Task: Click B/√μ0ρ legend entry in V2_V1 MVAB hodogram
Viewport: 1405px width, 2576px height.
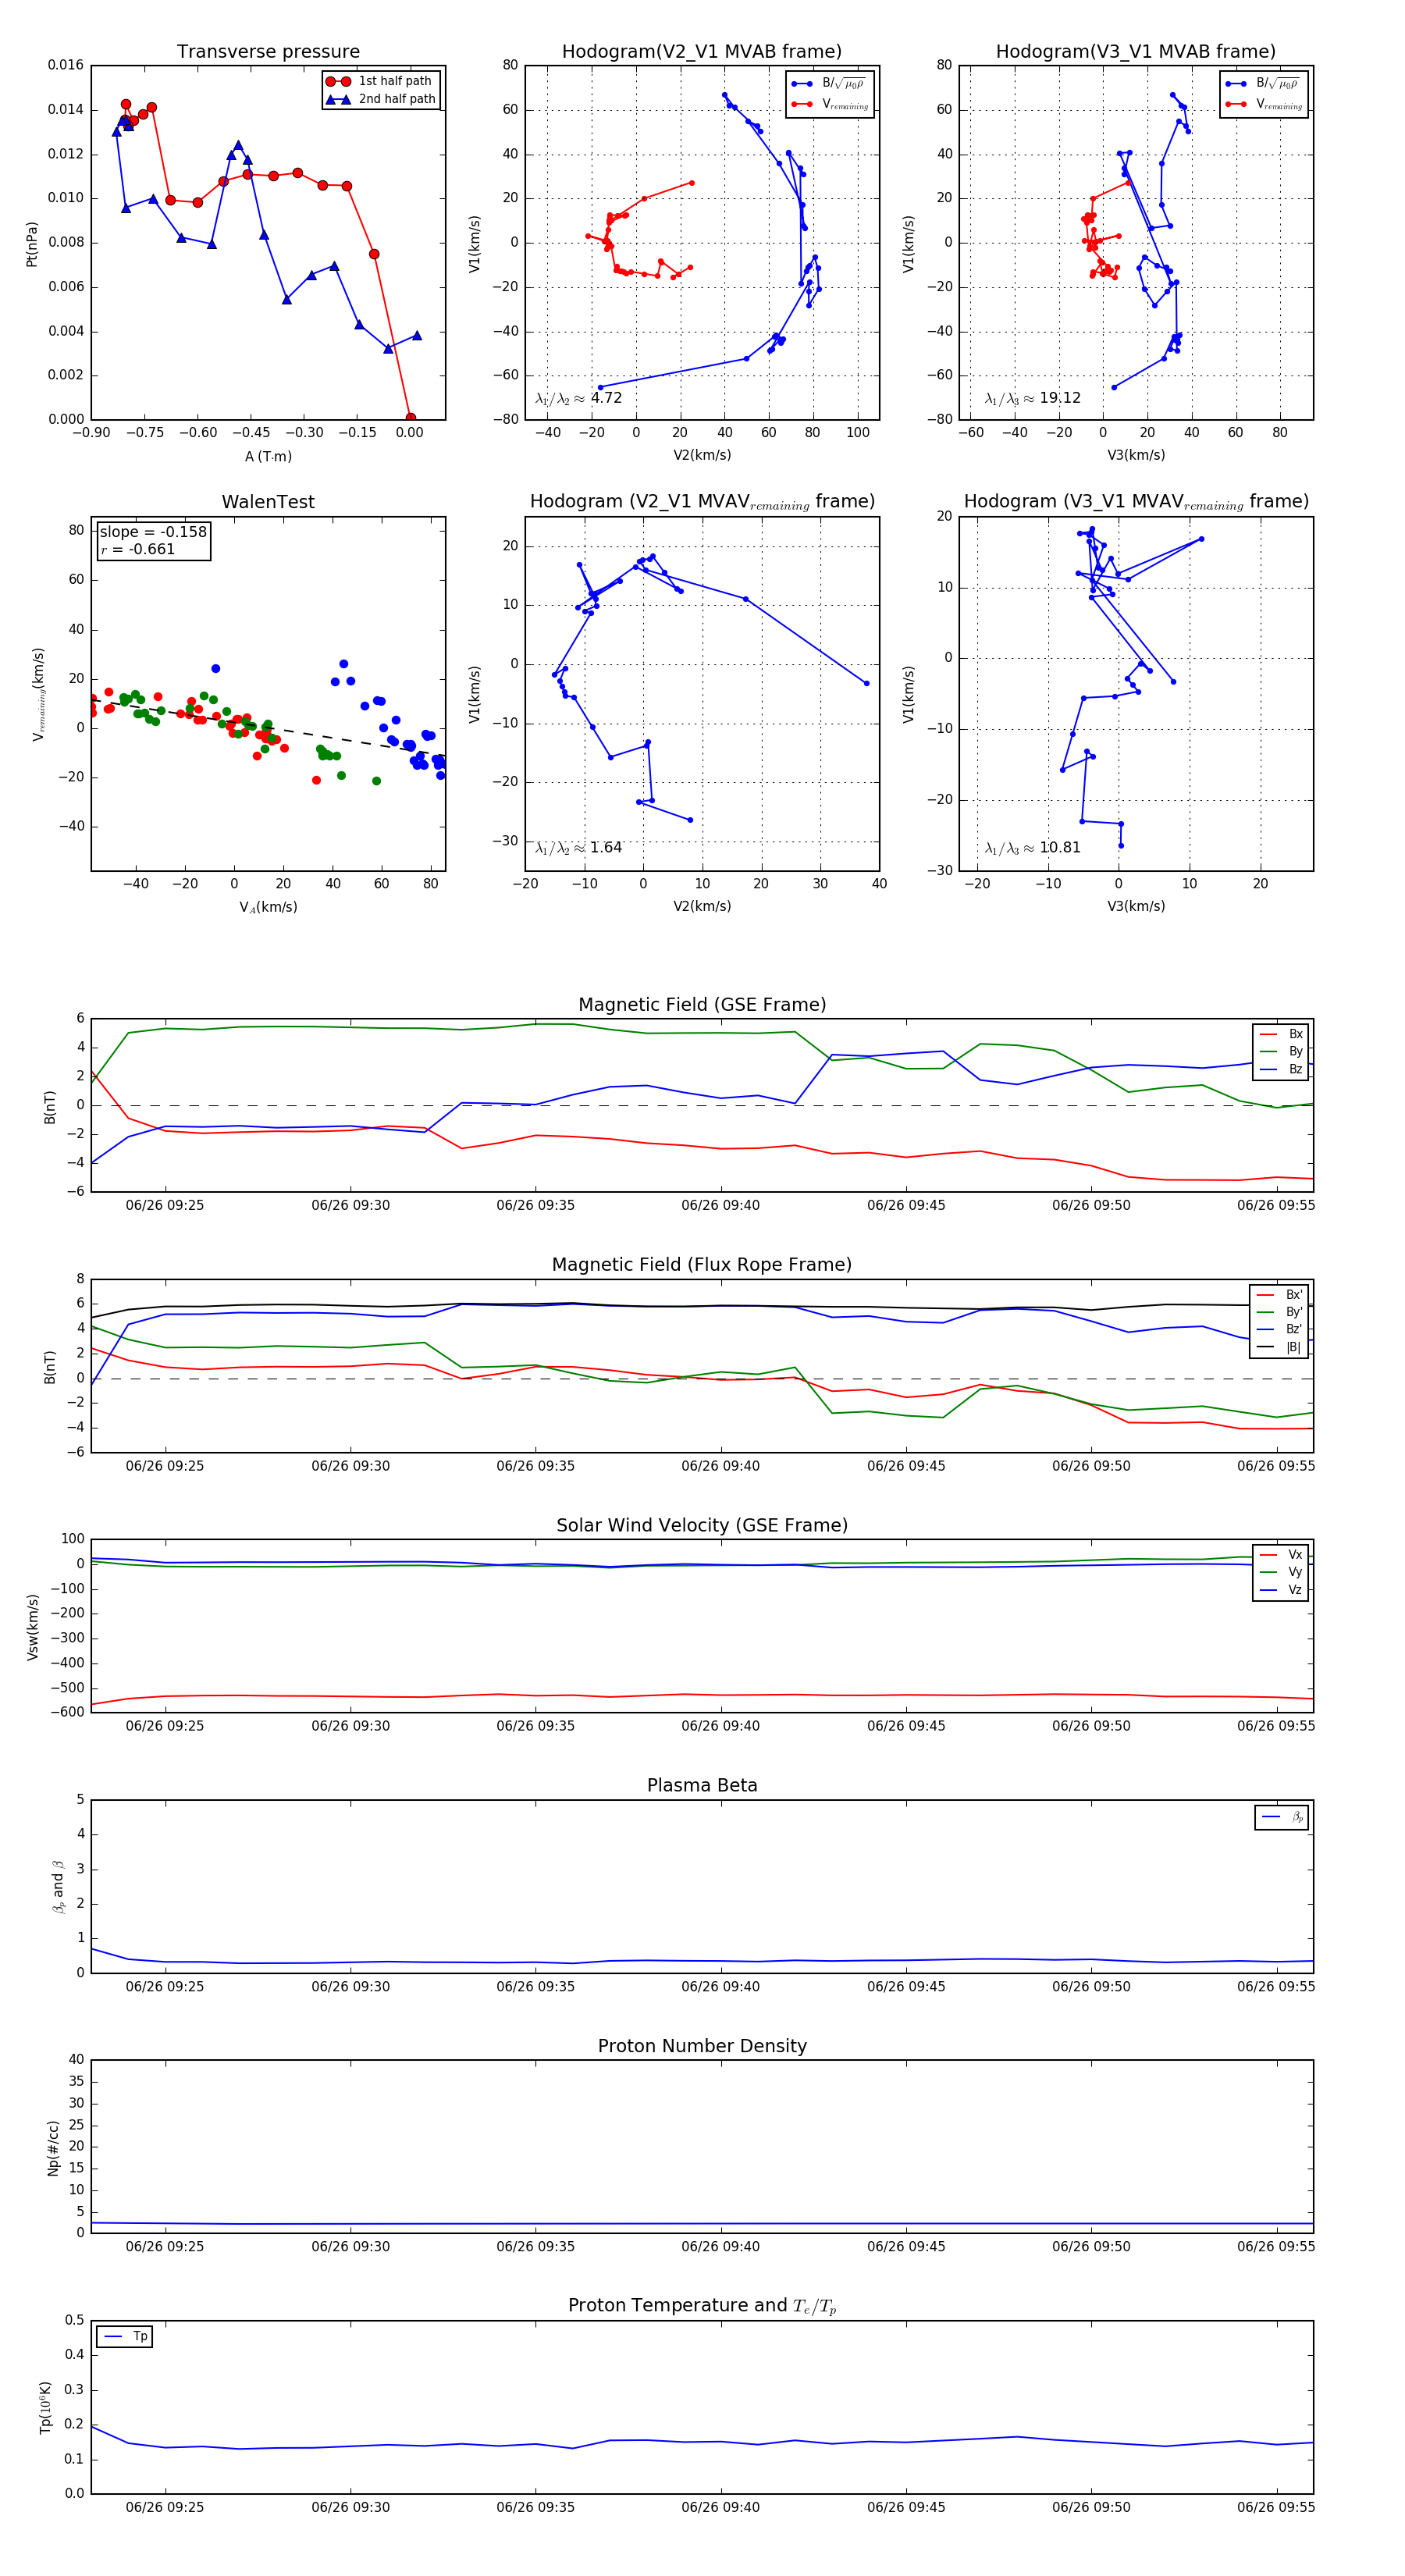Action: click(829, 83)
